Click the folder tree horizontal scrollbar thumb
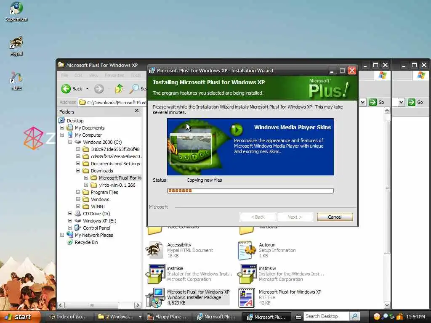This screenshot has height=323, width=431. click(92, 305)
